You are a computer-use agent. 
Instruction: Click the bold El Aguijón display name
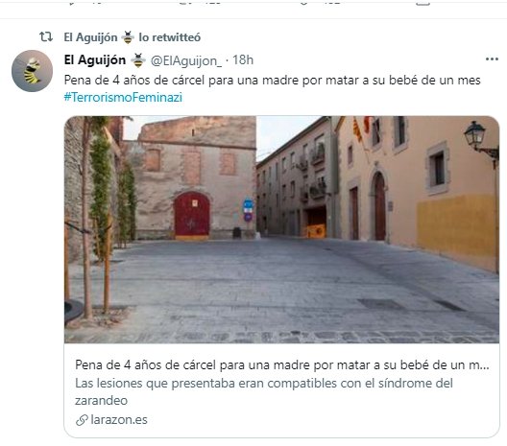[95, 60]
